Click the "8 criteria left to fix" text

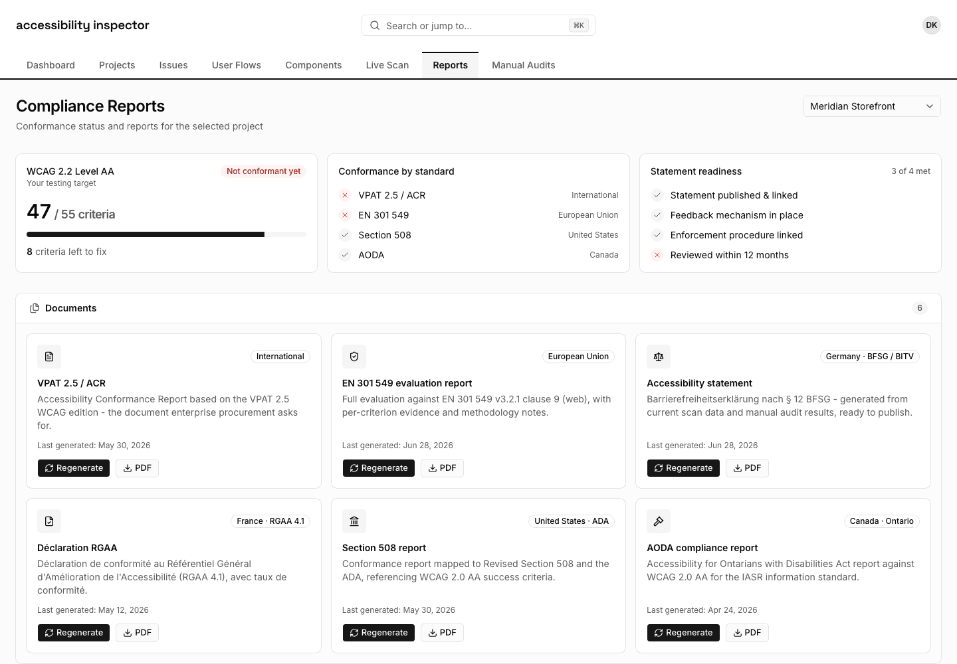[66, 252]
